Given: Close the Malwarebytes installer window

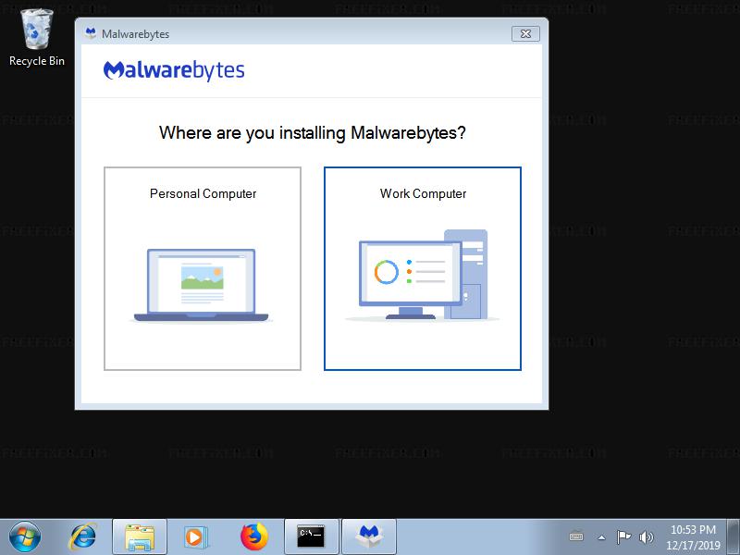Looking at the screenshot, I should pos(525,33).
